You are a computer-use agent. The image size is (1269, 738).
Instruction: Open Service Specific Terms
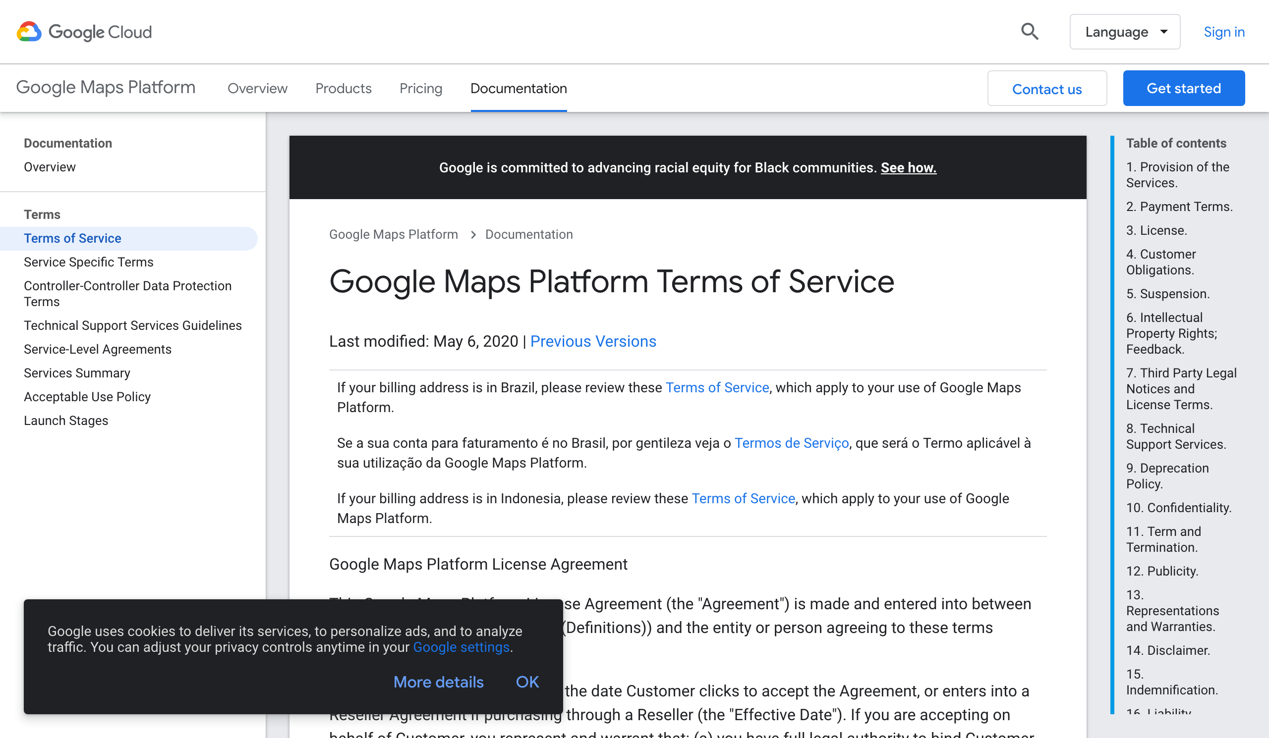pyautogui.click(x=89, y=262)
